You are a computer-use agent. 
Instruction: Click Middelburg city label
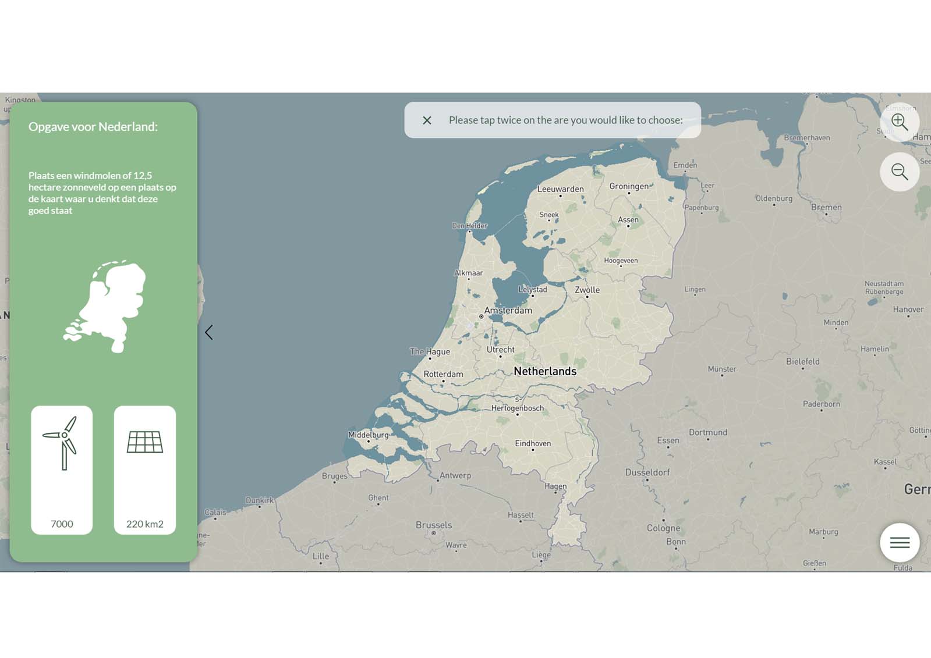click(368, 435)
